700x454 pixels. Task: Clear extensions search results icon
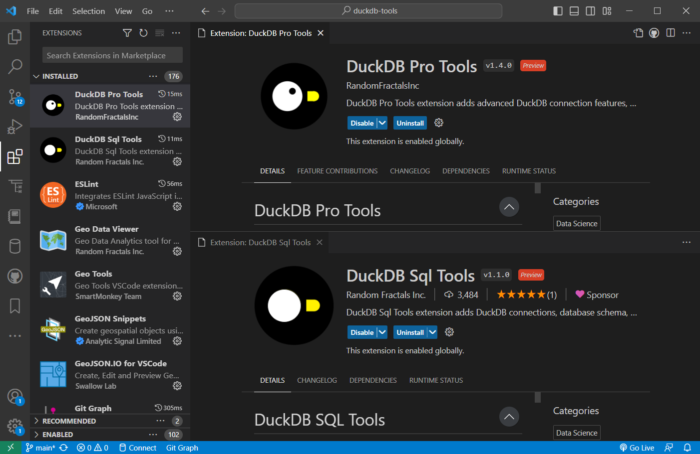tap(160, 33)
